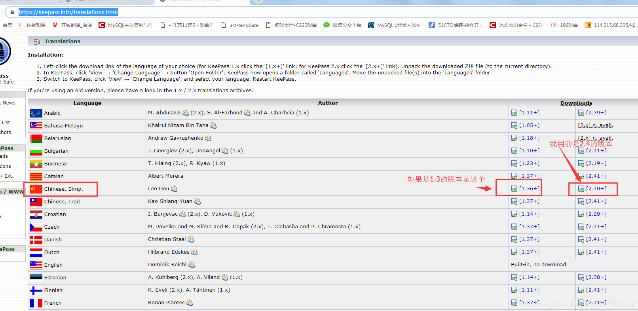Image resolution: width=638 pixels, height=311 pixels.
Task: Download Chinese Simp. [1.36+] translation
Action: point(529,189)
